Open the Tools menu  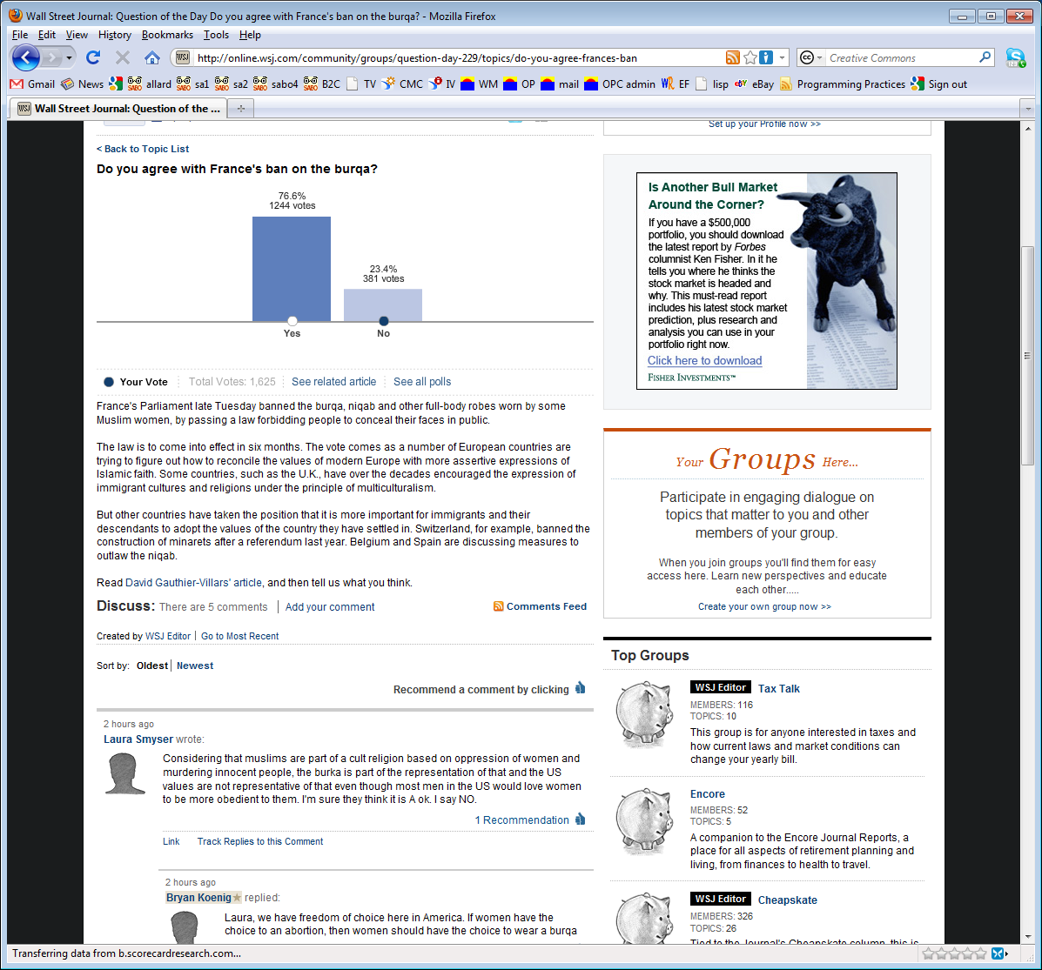coord(216,35)
